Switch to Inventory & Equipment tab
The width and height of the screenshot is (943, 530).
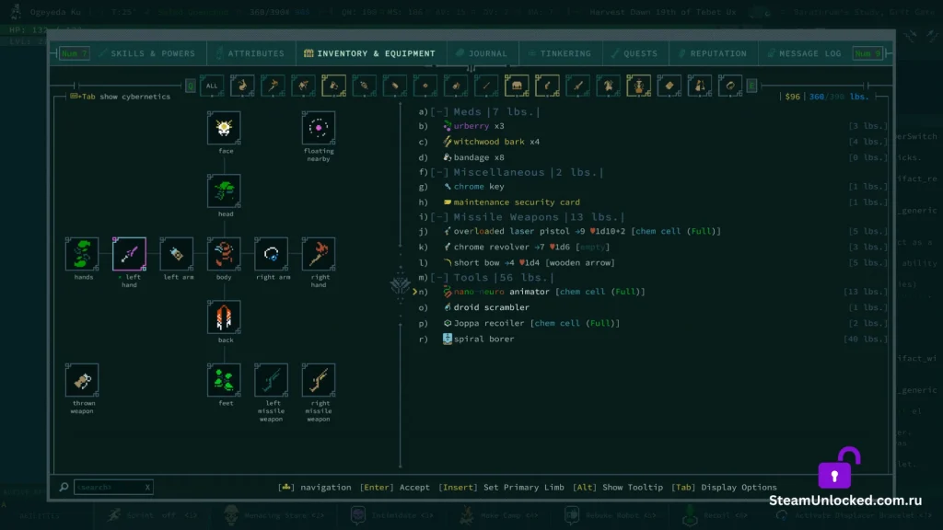tap(370, 53)
